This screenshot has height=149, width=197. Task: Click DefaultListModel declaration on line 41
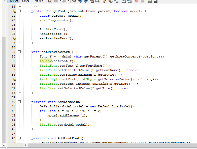[x=88, y=106]
